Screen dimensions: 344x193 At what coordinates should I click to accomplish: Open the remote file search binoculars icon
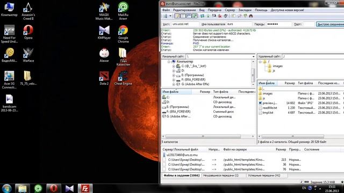(x=251, y=16)
